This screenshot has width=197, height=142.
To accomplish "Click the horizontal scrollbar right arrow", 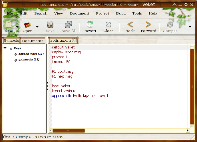I will point(188,131).
